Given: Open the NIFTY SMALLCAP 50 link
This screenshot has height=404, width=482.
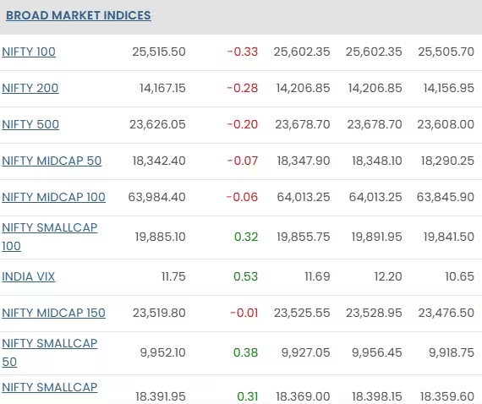Looking at the screenshot, I should pos(50,352).
